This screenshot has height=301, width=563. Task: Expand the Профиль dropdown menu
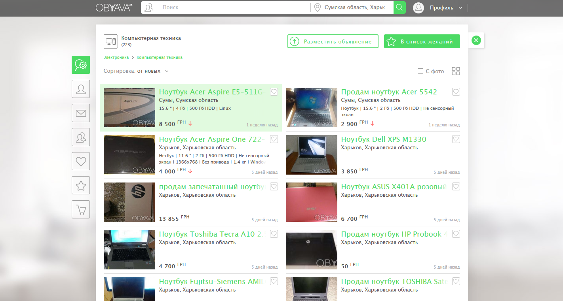[446, 8]
